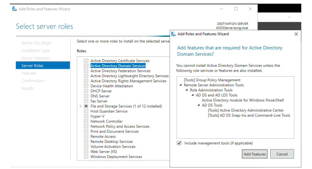Check Hyper-V role checkbox
This screenshot has width=312, height=169.
click(86, 116)
